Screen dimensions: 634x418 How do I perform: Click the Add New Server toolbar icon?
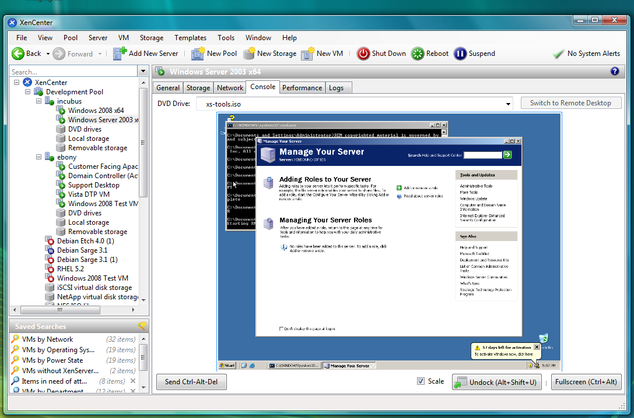pos(120,54)
